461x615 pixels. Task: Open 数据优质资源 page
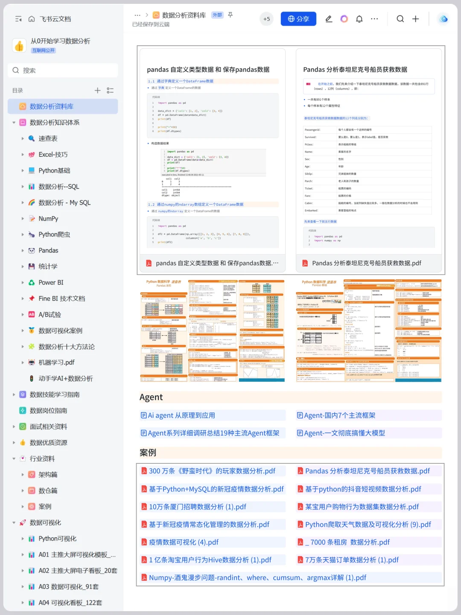(48, 442)
